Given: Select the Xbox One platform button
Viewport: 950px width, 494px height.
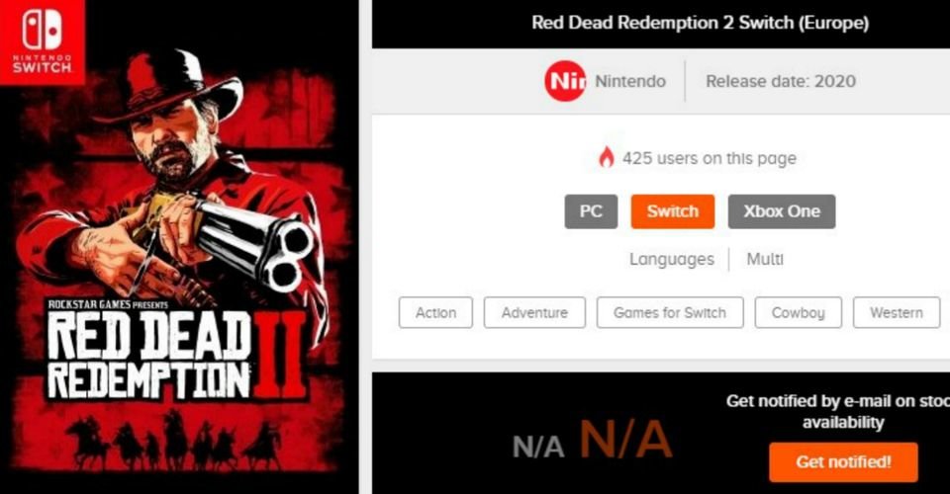Looking at the screenshot, I should [x=782, y=211].
